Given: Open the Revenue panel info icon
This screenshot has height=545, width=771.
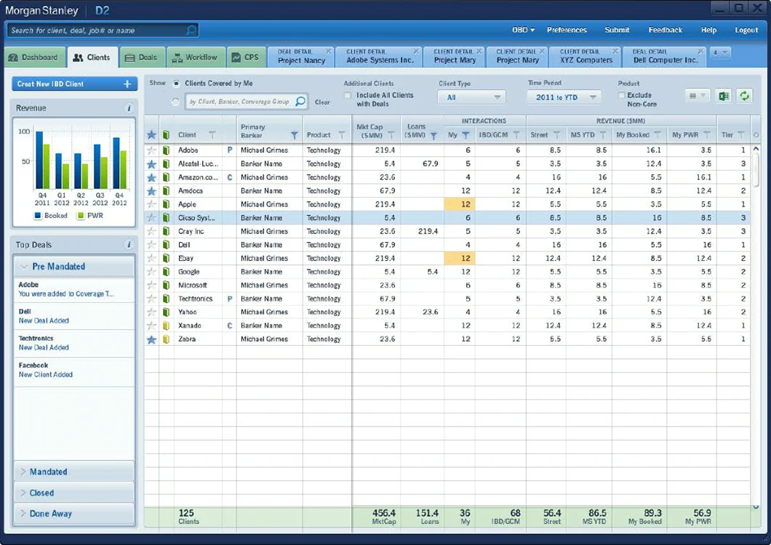Looking at the screenshot, I should (x=129, y=108).
